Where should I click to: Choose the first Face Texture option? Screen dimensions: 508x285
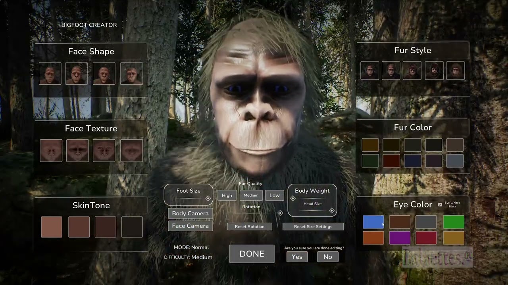click(x=51, y=150)
